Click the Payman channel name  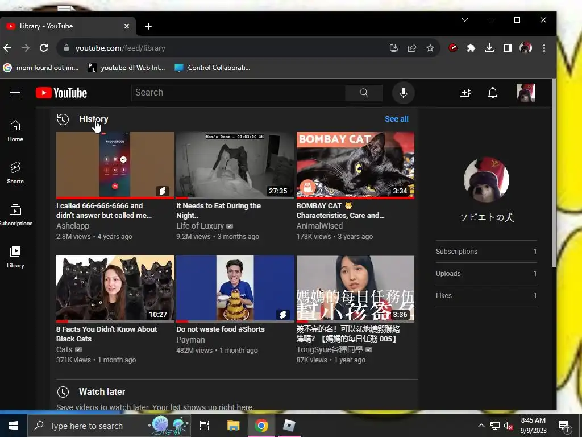[190, 340]
